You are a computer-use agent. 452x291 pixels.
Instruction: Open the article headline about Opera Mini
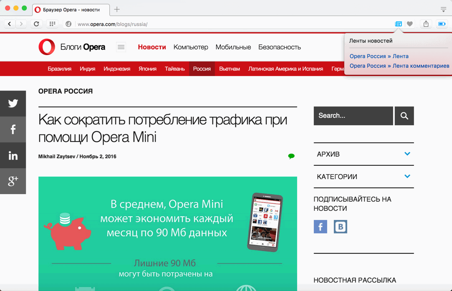(163, 128)
